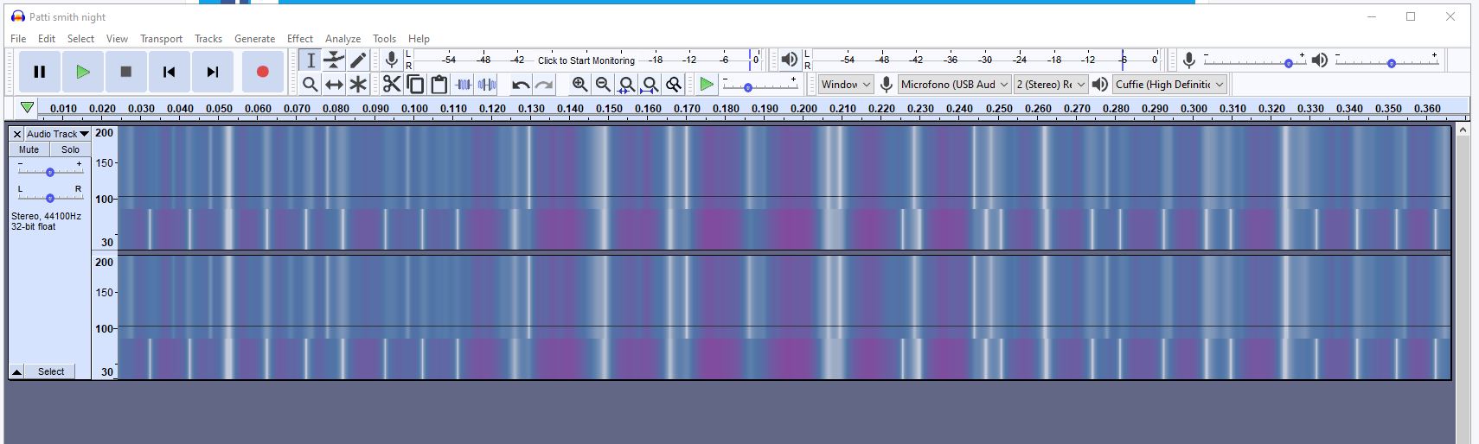Adjust the track gain slider
Image resolution: width=1479 pixels, height=444 pixels.
50,173
